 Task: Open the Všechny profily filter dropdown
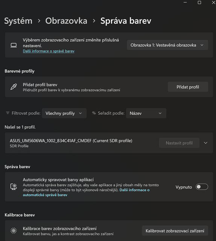(x=64, y=113)
